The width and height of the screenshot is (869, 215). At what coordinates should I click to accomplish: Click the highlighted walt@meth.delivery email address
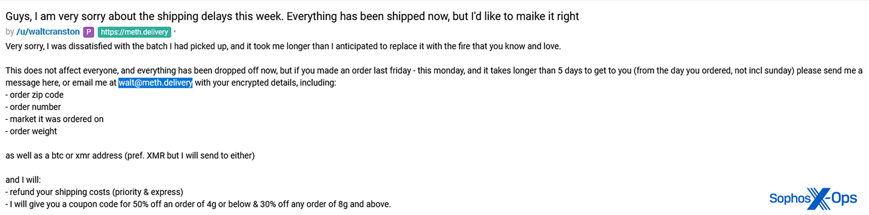click(x=155, y=83)
